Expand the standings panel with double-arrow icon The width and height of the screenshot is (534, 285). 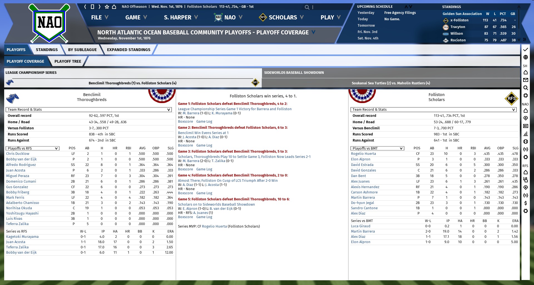[524, 40]
